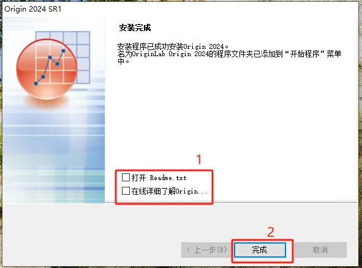Image resolution: width=362 pixels, height=268 pixels.
Task: Click the 在线详细了解Origin... label text
Action: click(x=169, y=191)
